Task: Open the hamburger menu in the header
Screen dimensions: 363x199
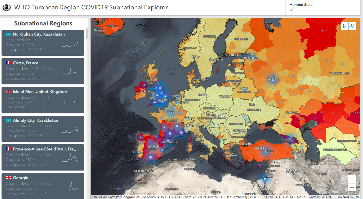Action: pyautogui.click(x=353, y=7)
